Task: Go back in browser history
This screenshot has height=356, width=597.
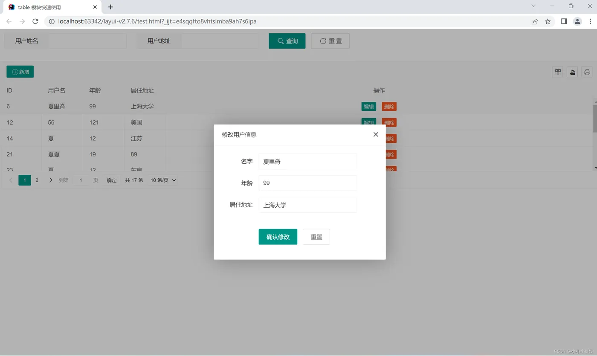Action: tap(9, 21)
